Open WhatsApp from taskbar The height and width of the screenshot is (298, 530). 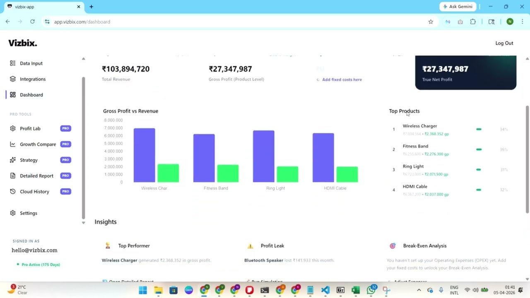371,290
